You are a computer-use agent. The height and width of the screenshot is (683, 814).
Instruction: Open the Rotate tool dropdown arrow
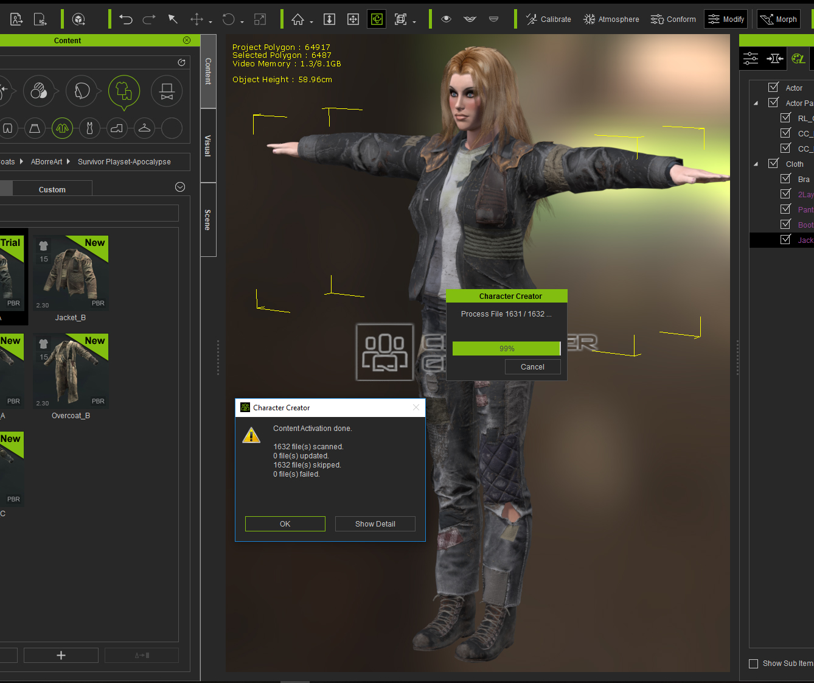tap(242, 22)
